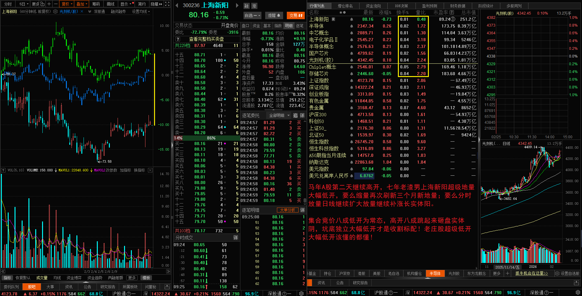Zoom out chart with minus icon
The height and width of the screenshot is (296, 582).
56,4
